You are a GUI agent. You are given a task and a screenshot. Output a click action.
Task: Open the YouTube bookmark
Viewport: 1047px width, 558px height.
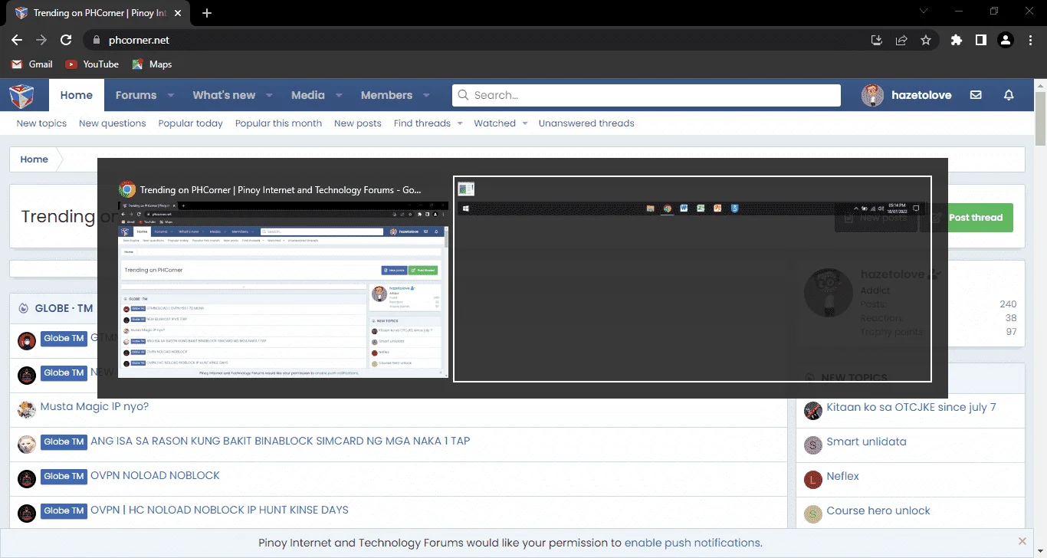click(92, 64)
